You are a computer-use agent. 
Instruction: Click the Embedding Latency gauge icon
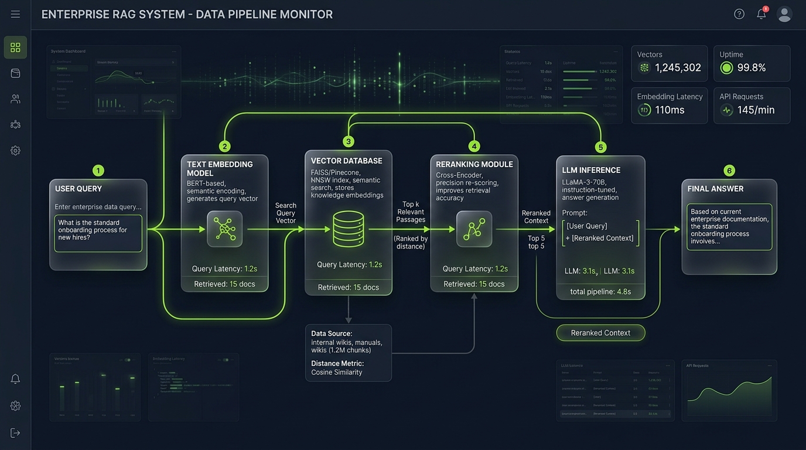click(644, 110)
